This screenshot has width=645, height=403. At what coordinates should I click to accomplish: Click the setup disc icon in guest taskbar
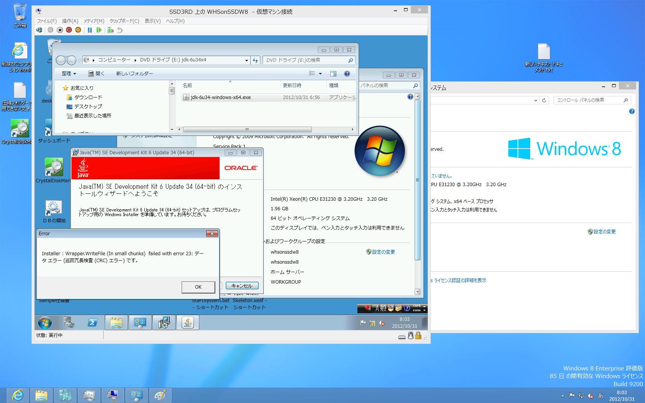click(x=164, y=322)
